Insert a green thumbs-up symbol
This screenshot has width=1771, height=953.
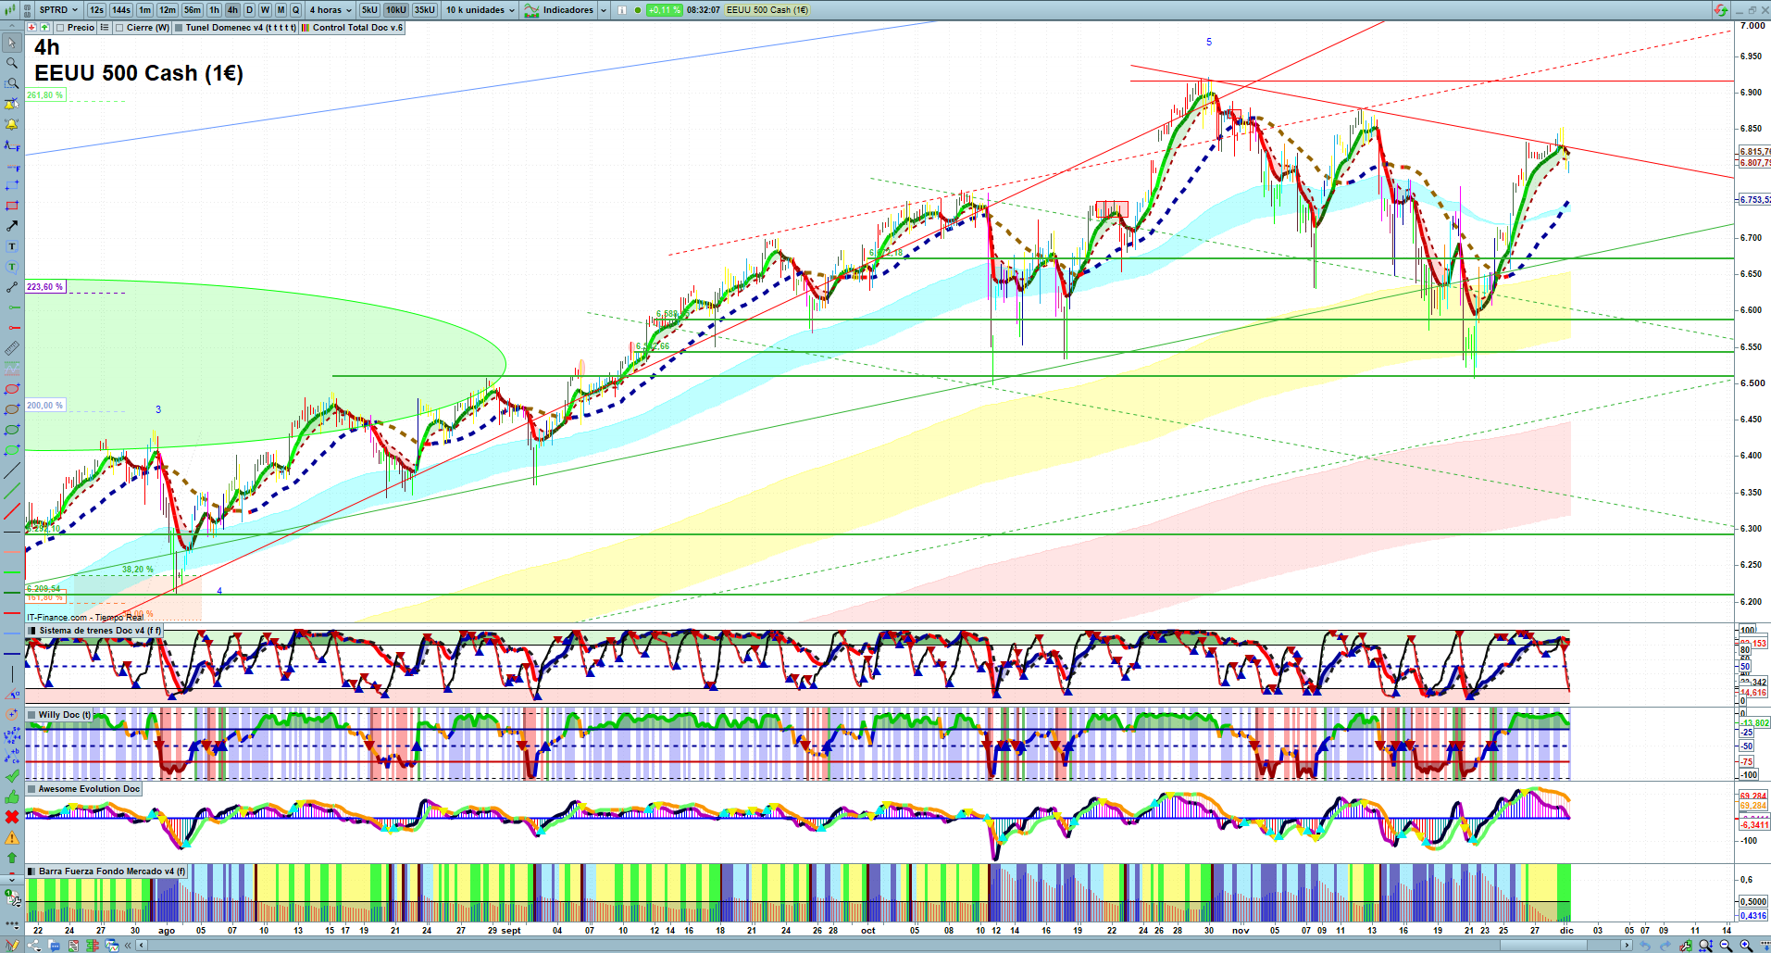(x=12, y=796)
